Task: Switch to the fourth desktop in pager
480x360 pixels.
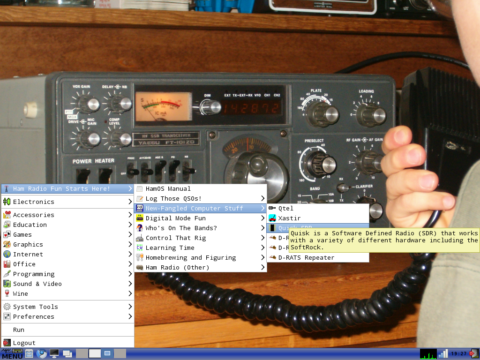Action: coord(120,353)
